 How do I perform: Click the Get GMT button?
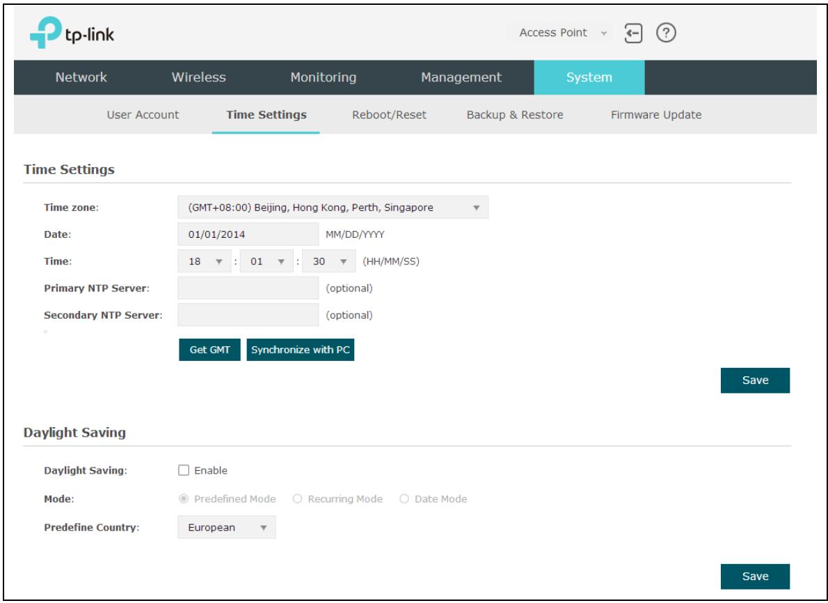tap(209, 350)
